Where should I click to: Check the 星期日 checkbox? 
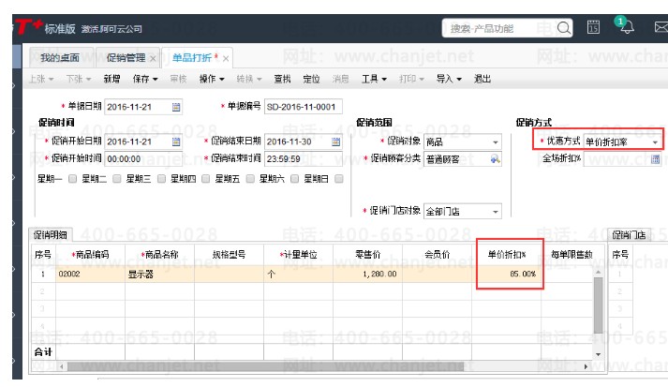point(339,179)
